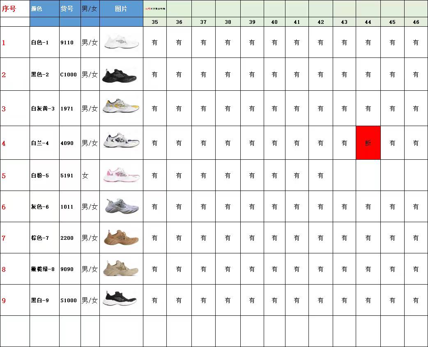Select size 36 header cell
This screenshot has height=347, width=428.
179,22
